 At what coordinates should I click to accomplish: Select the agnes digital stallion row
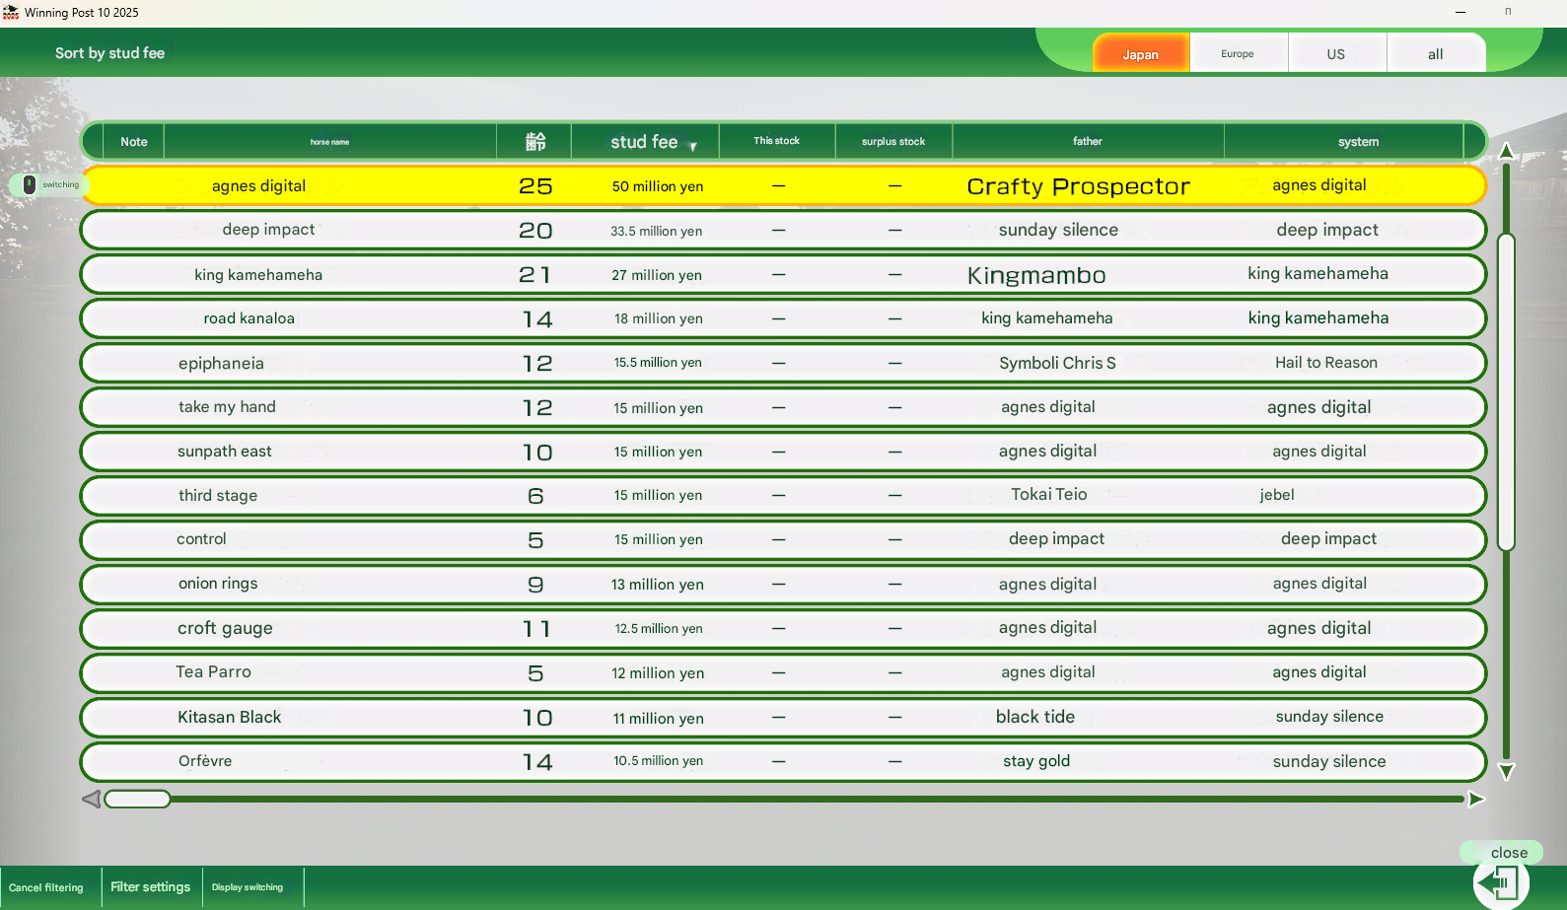783,185
